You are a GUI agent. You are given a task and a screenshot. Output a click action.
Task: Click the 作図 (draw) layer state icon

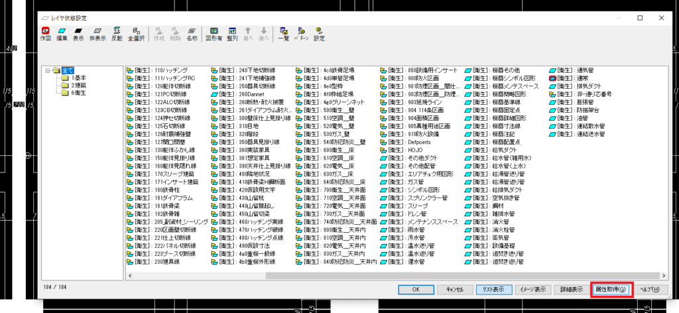[45, 33]
